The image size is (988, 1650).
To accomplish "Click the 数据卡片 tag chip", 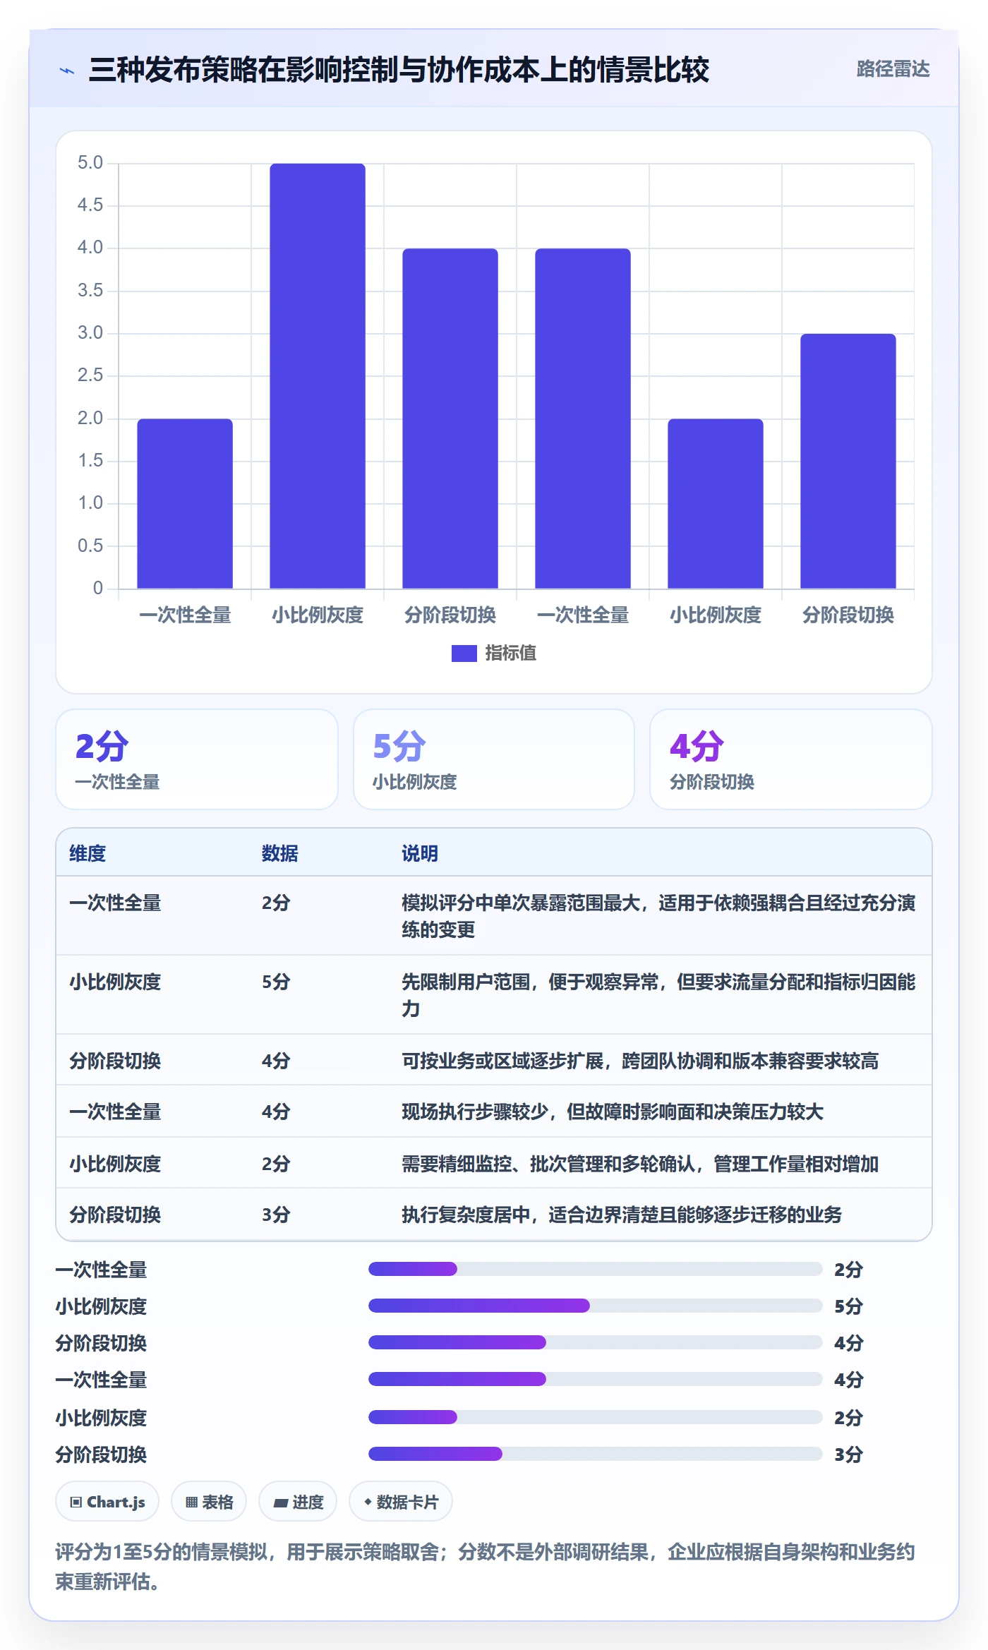I will tap(401, 1502).
